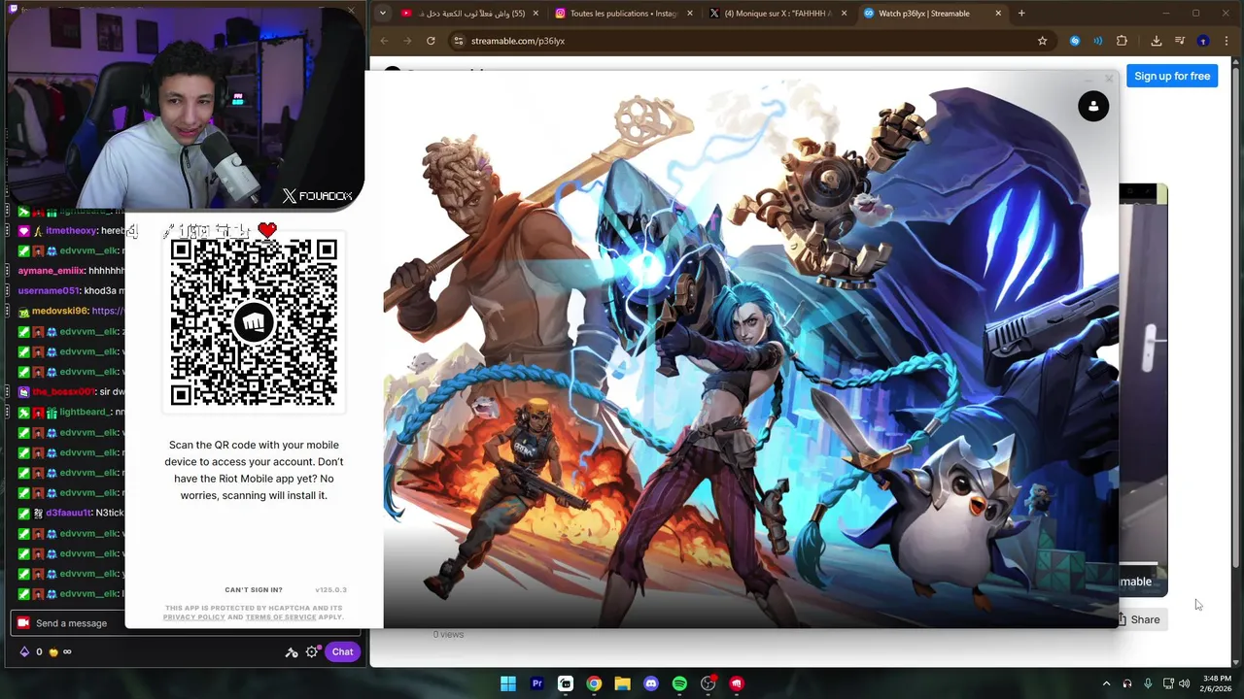
Task: Click username d3faauu1t in chat
Action: click(x=69, y=513)
